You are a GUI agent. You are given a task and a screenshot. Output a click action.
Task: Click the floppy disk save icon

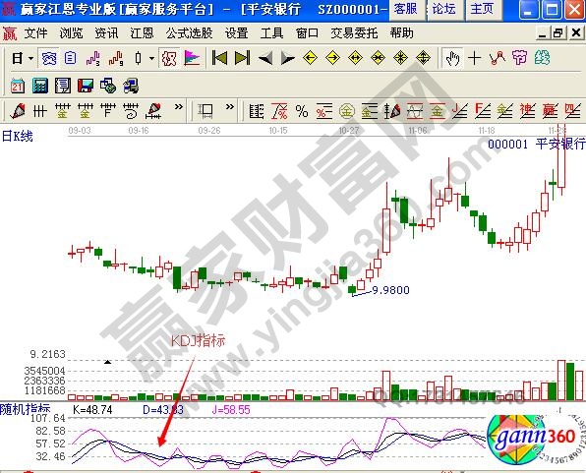coord(86,86)
